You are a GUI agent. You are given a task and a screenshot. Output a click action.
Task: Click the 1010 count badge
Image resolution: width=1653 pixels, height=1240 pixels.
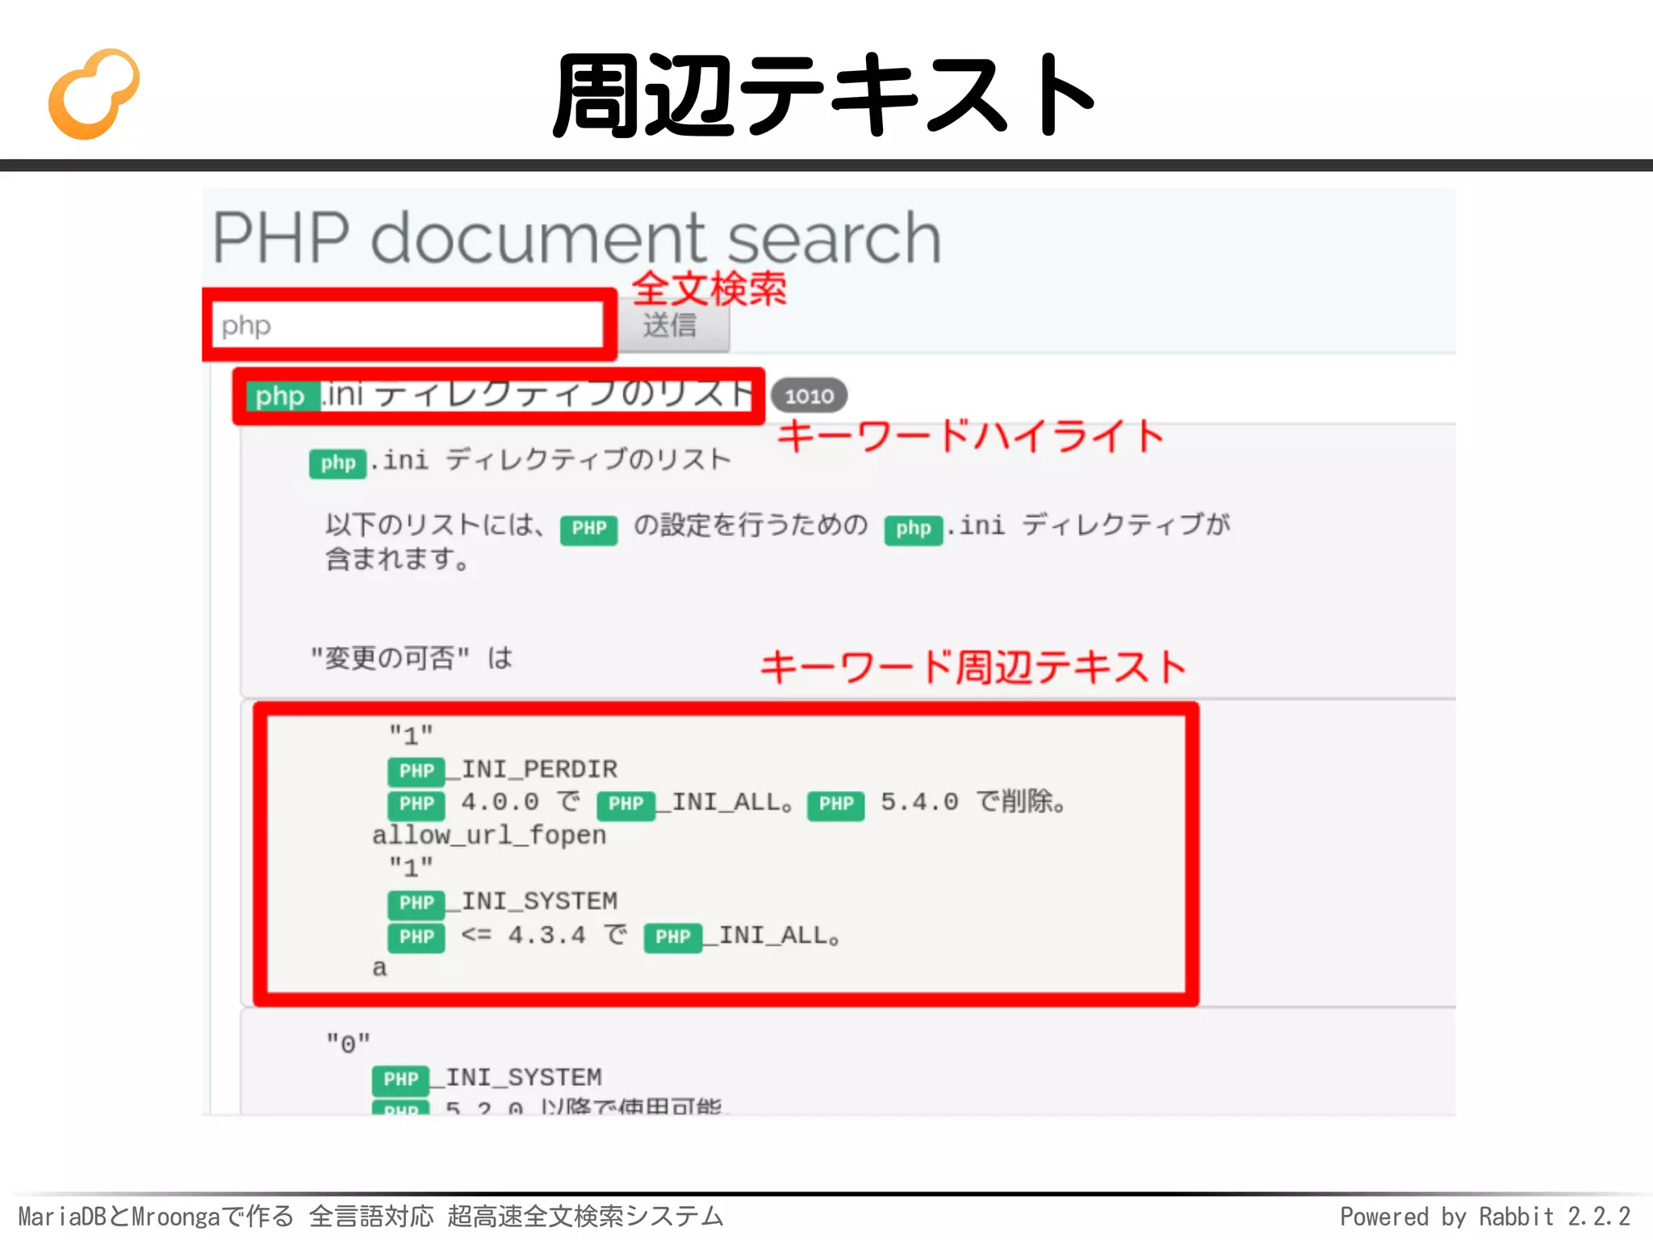pyautogui.click(x=809, y=396)
